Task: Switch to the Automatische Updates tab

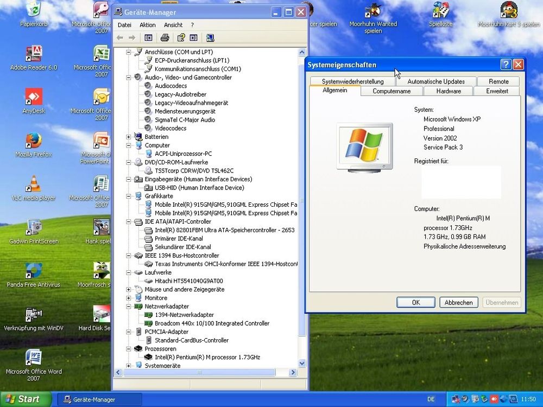Action: point(436,81)
